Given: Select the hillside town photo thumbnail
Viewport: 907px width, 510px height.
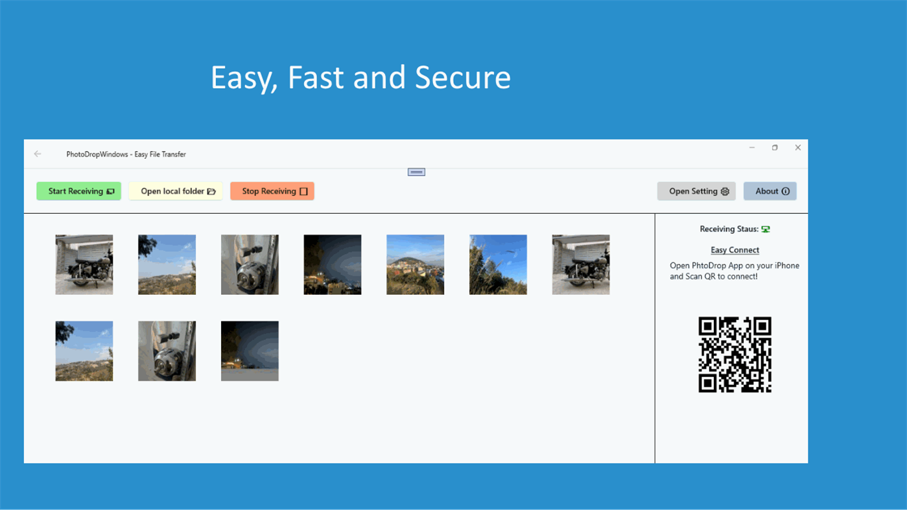Looking at the screenshot, I should point(415,264).
